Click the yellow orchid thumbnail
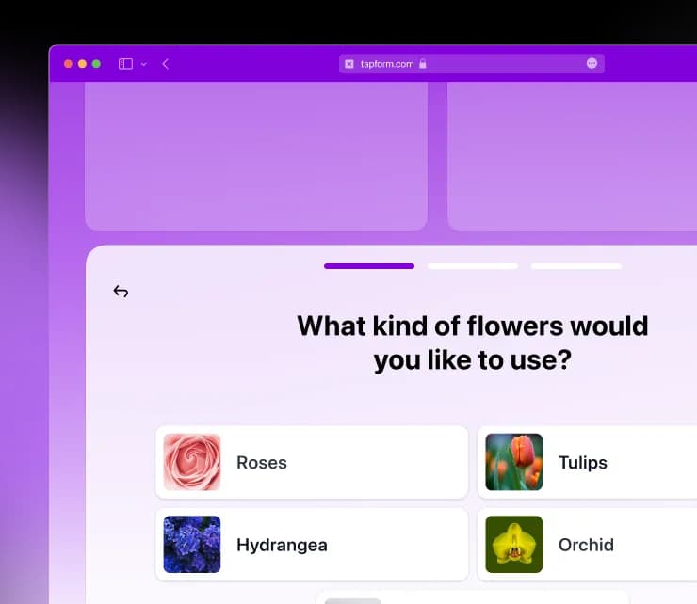Image resolution: width=697 pixels, height=604 pixels. pyautogui.click(x=513, y=545)
